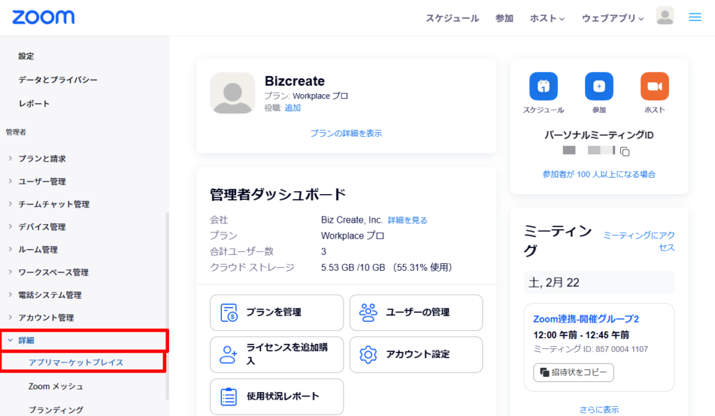Click the ライセンスを追加購入 button
The width and height of the screenshot is (715, 416).
click(x=277, y=355)
